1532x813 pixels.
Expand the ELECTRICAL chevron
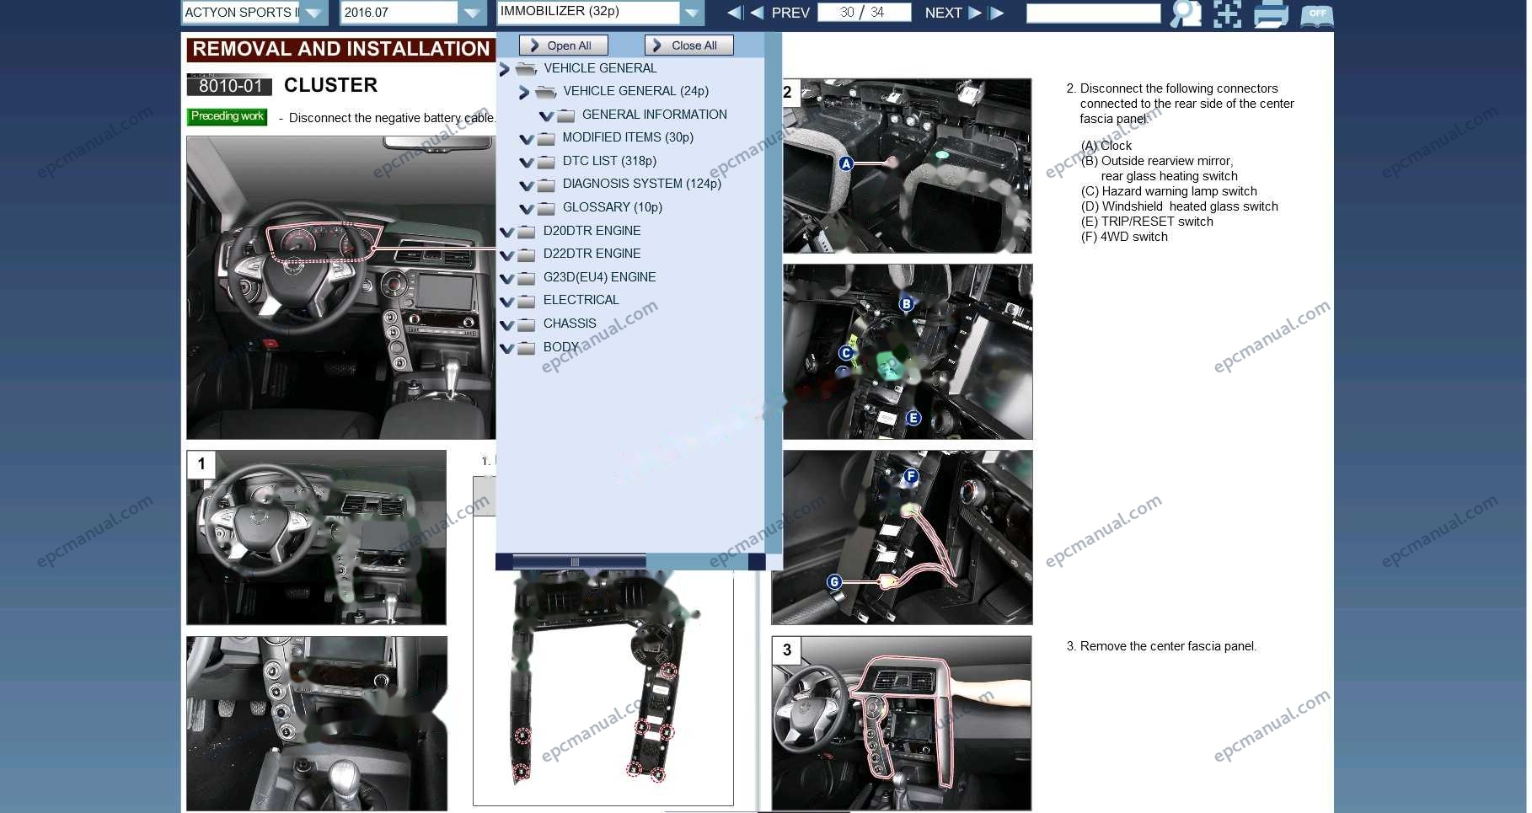(x=506, y=301)
